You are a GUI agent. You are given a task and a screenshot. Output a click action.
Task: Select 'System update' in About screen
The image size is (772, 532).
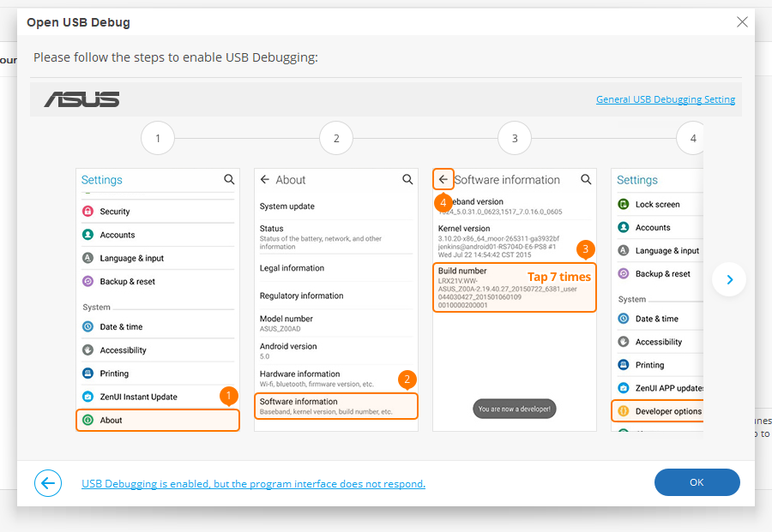[x=335, y=206]
